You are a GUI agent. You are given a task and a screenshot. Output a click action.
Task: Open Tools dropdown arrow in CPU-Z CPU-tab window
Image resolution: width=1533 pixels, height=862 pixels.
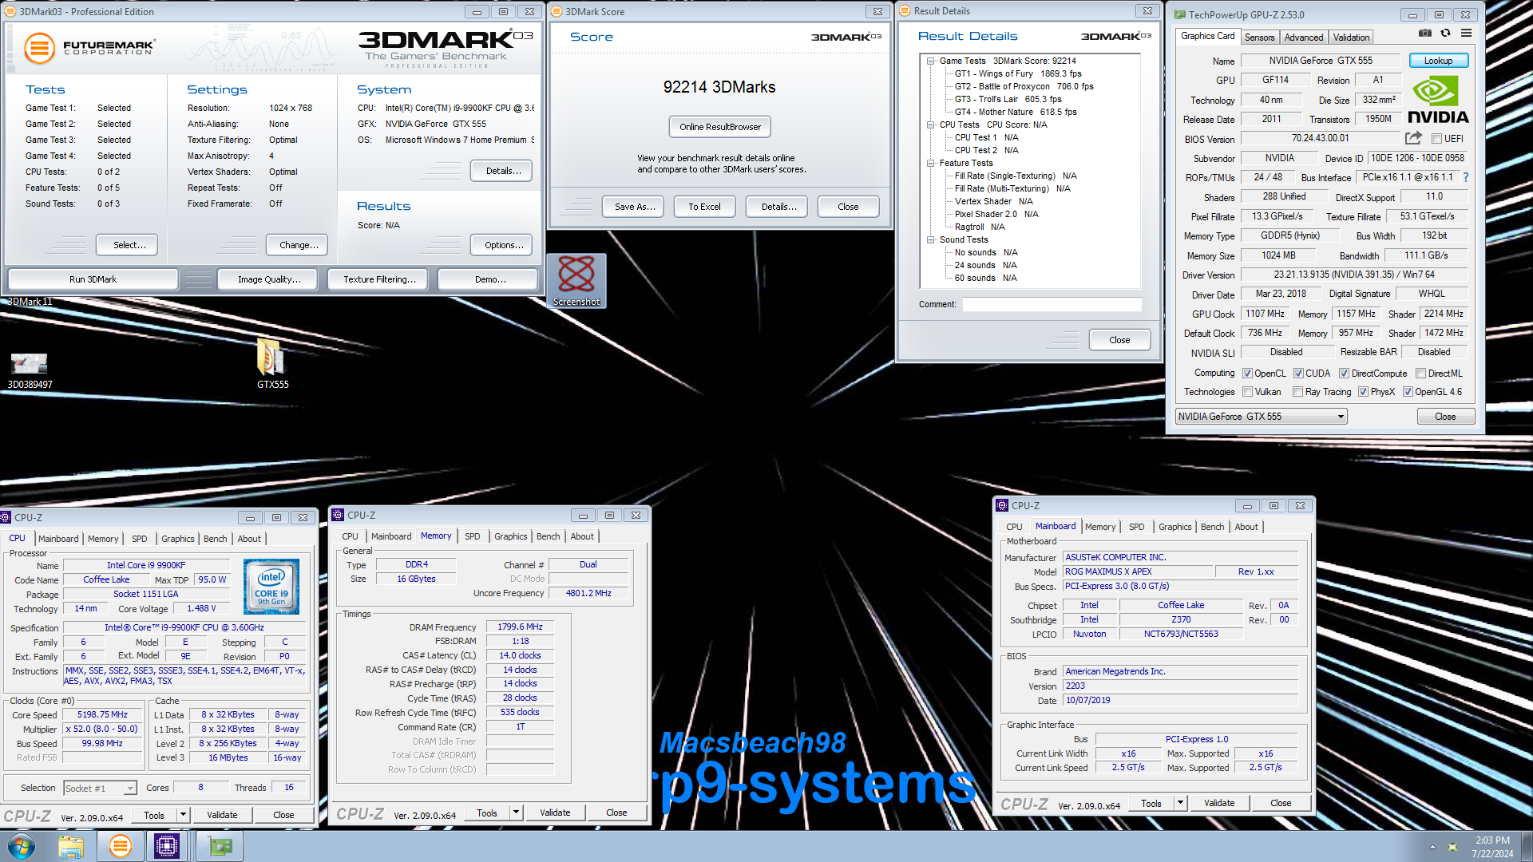point(183,815)
